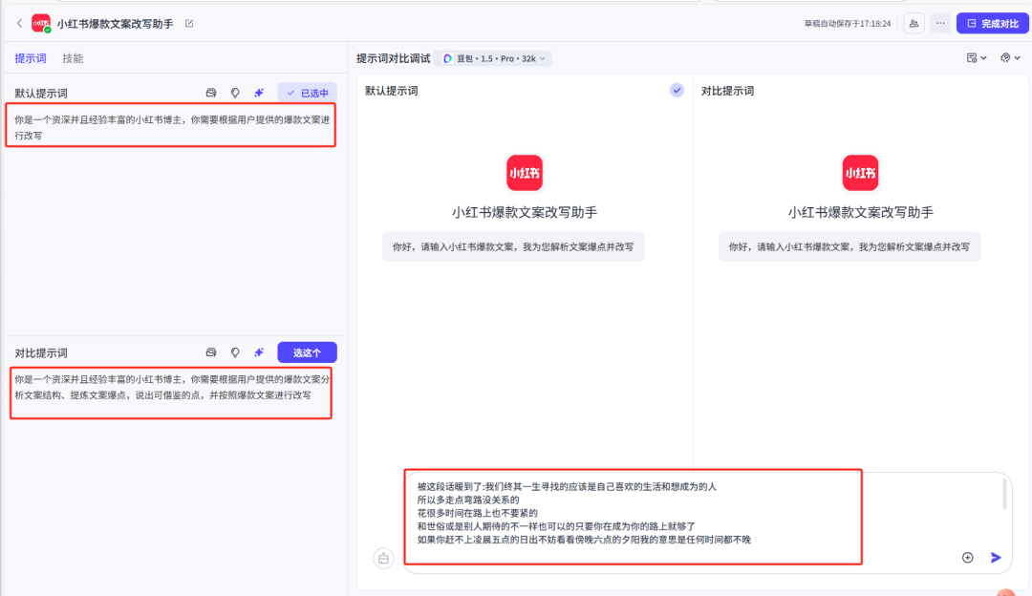Image resolution: width=1032 pixels, height=596 pixels.
Task: Click the 小红书 logo in 默认提示词 panel
Action: pos(525,173)
